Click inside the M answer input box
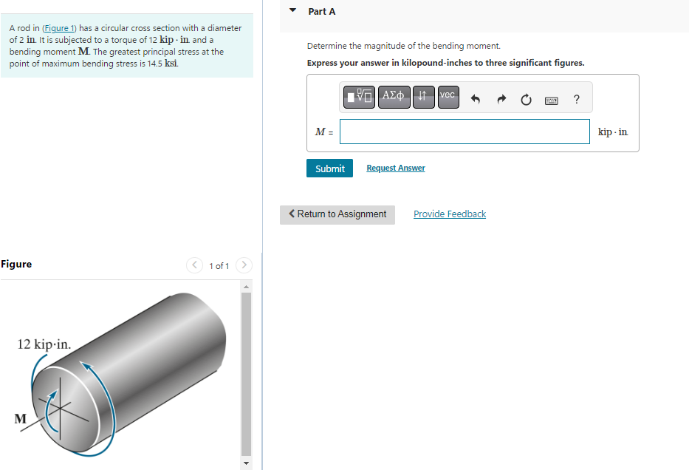This screenshot has height=470, width=689. (464, 132)
